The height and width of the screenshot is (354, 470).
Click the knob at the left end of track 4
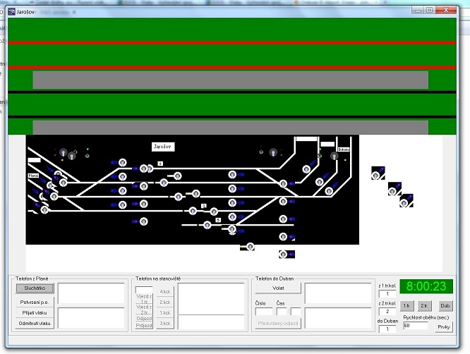pos(143,169)
